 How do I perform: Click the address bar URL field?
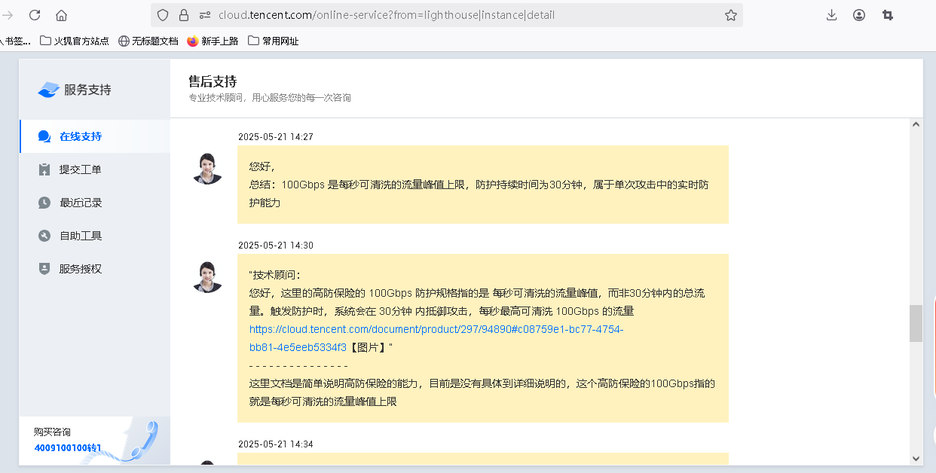[x=447, y=15]
